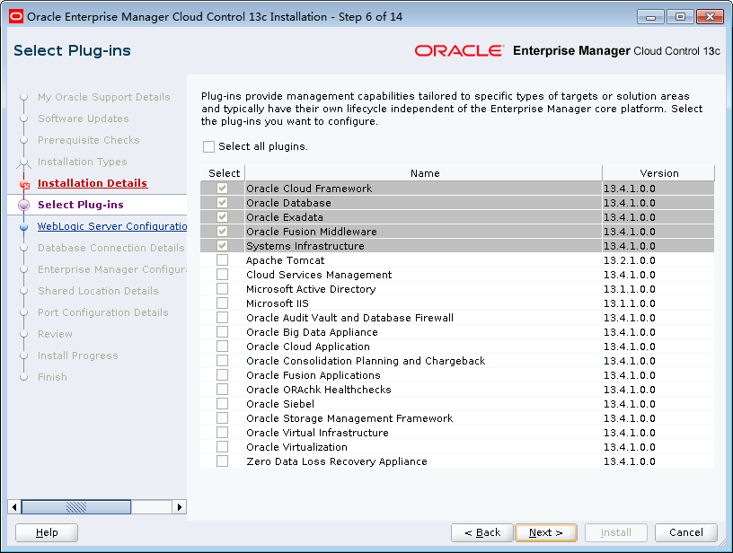Screen dimensions: 733x553
Task: Click the Install Progress step label
Action: click(77, 355)
